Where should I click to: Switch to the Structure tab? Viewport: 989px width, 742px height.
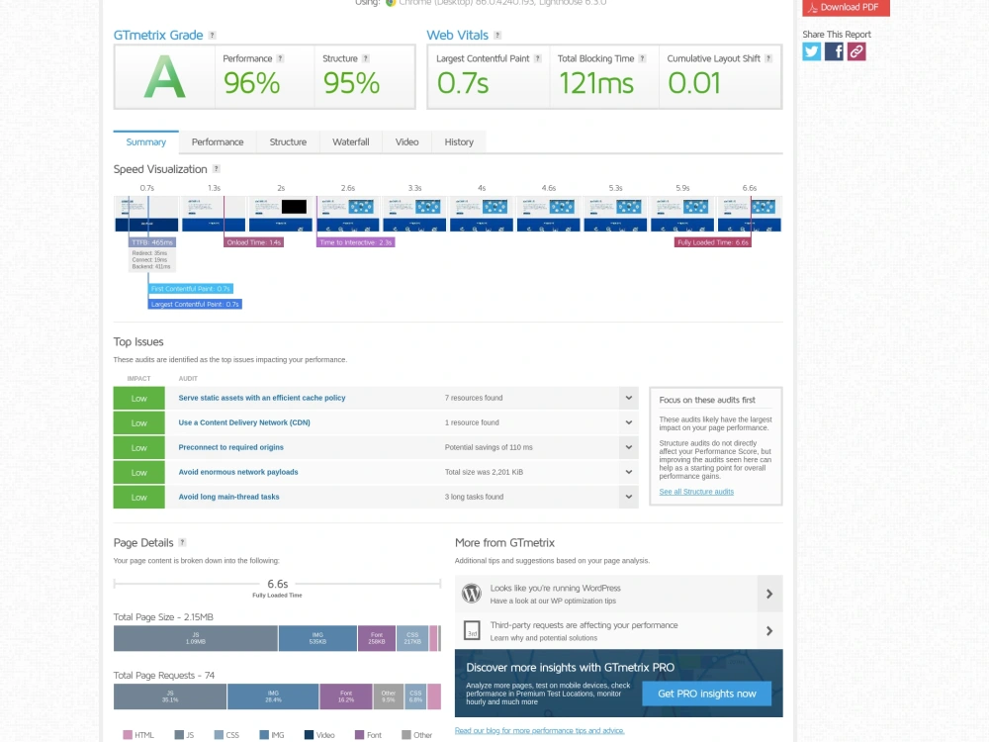pyautogui.click(x=288, y=141)
